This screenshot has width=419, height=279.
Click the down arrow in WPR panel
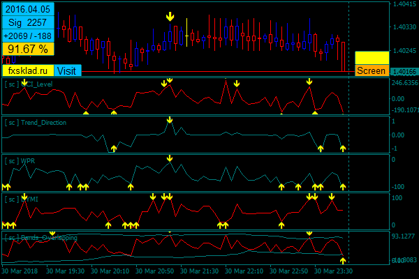click(170, 158)
